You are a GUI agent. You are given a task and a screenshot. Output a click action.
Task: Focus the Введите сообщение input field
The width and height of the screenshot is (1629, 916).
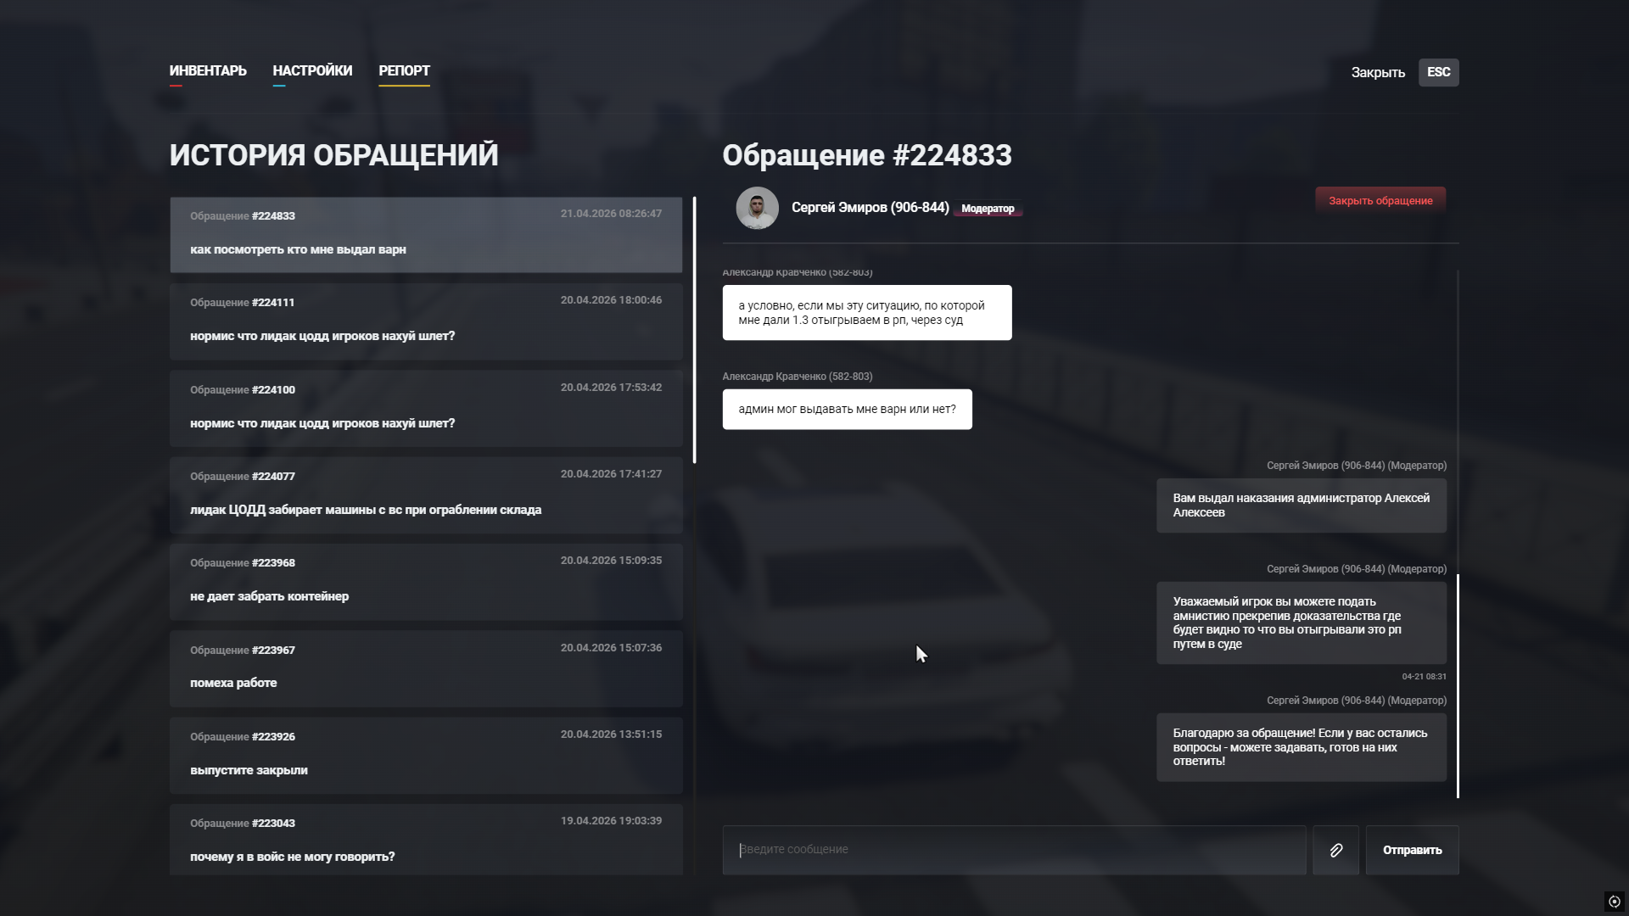point(1014,850)
